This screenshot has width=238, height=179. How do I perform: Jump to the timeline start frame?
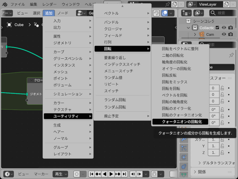coord(92,174)
